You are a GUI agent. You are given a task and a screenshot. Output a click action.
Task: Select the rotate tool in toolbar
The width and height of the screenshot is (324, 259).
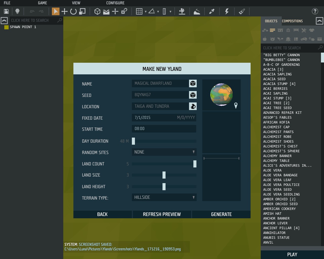coord(73,11)
